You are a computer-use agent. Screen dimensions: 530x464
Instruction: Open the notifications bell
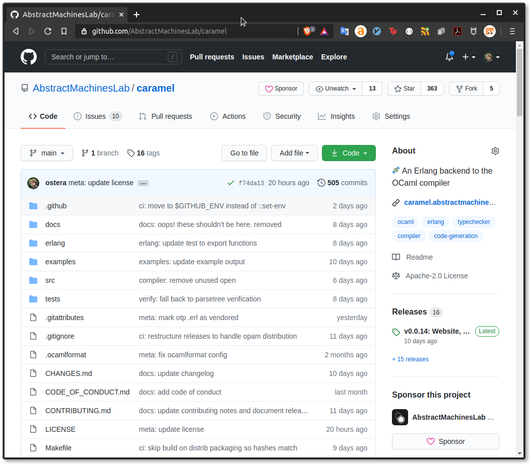[449, 57]
